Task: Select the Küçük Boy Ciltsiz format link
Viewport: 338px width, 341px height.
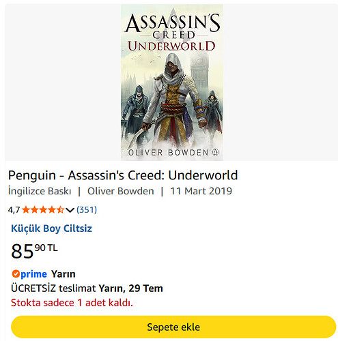Action: coord(52,228)
